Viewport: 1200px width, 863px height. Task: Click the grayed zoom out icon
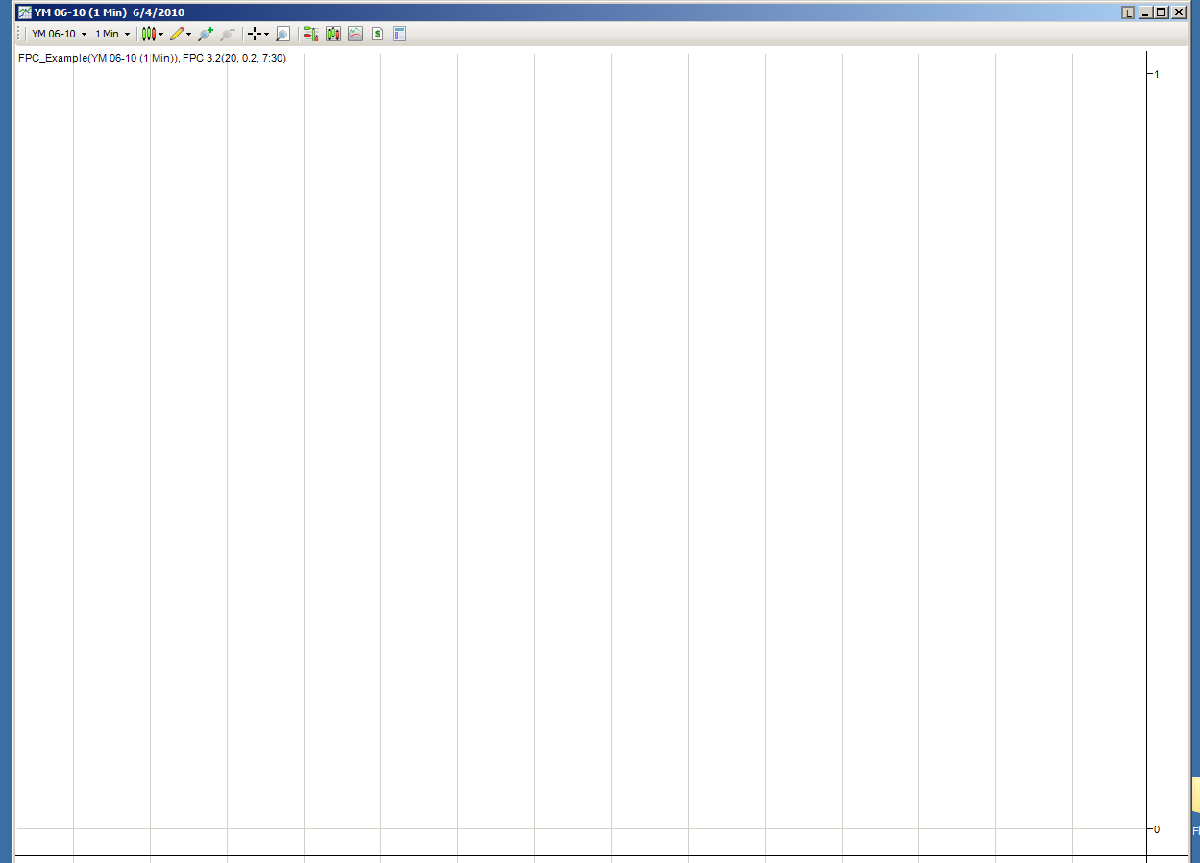(x=228, y=34)
